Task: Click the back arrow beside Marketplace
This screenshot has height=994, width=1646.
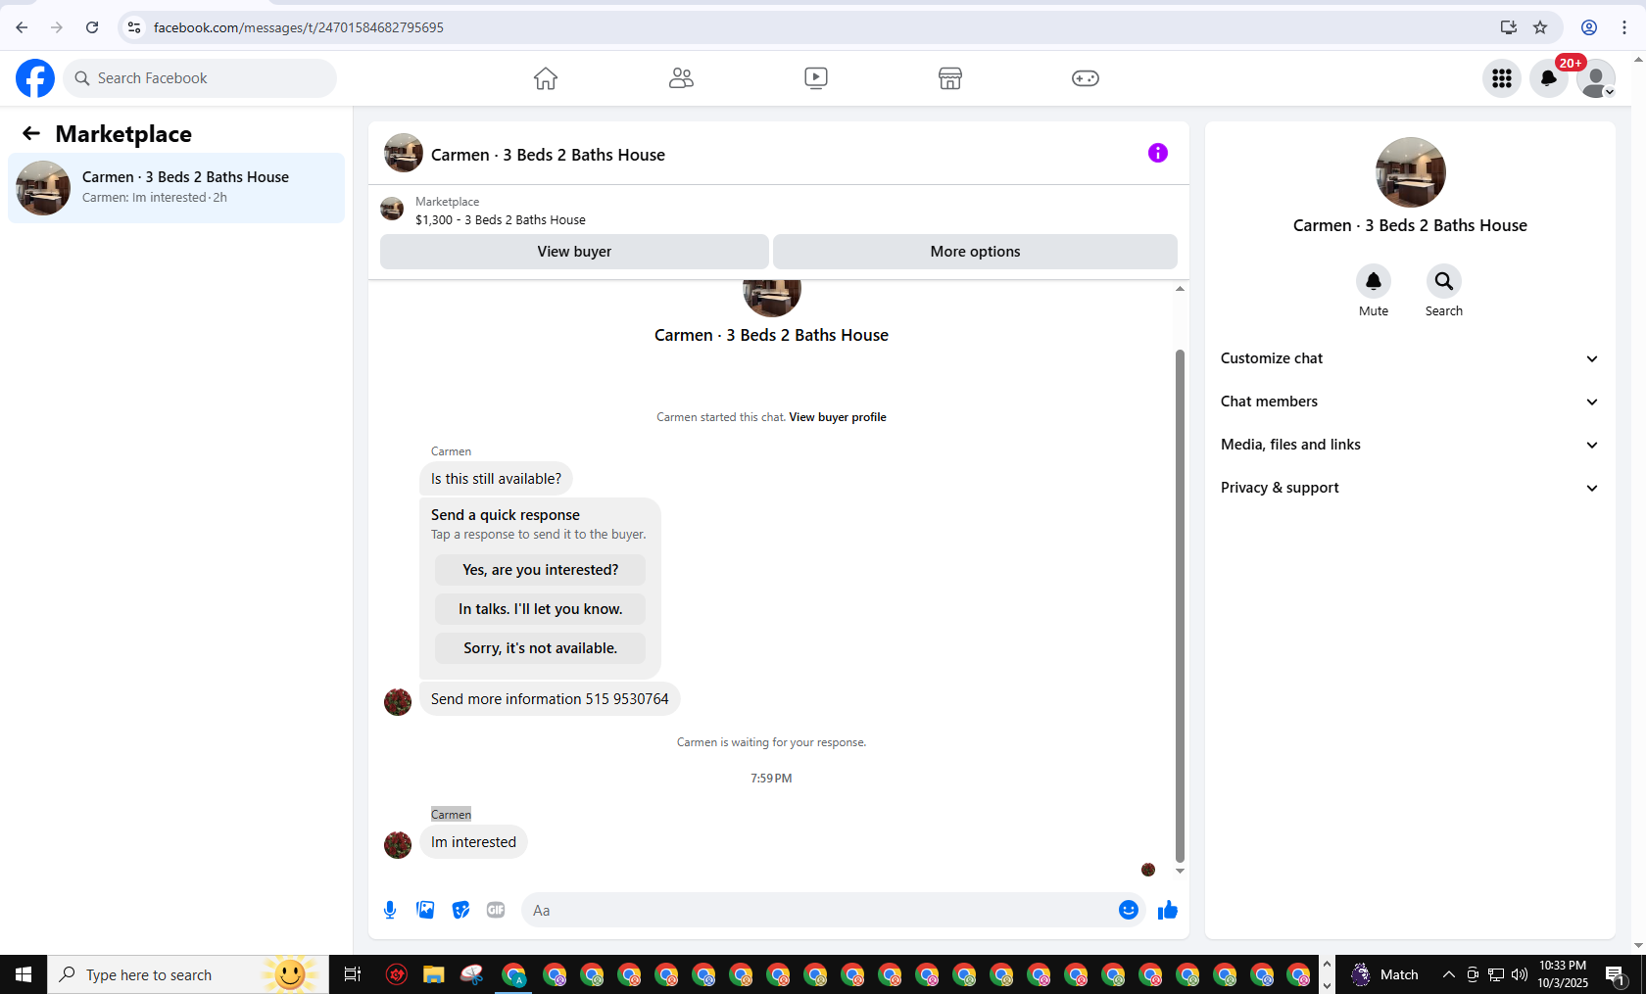Action: click(x=31, y=134)
